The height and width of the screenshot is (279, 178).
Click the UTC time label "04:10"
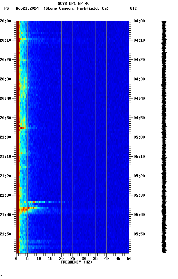[139, 40]
